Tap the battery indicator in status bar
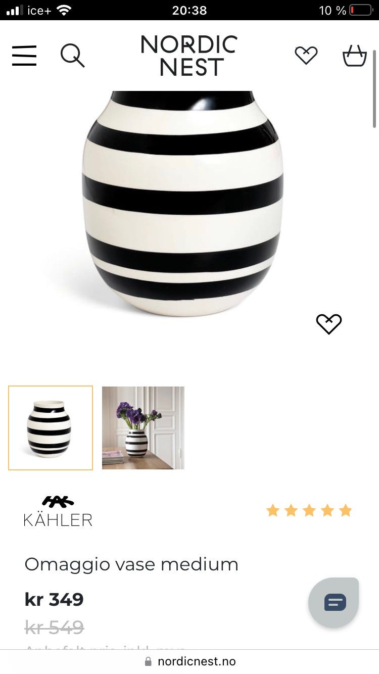The image size is (379, 674). (361, 10)
